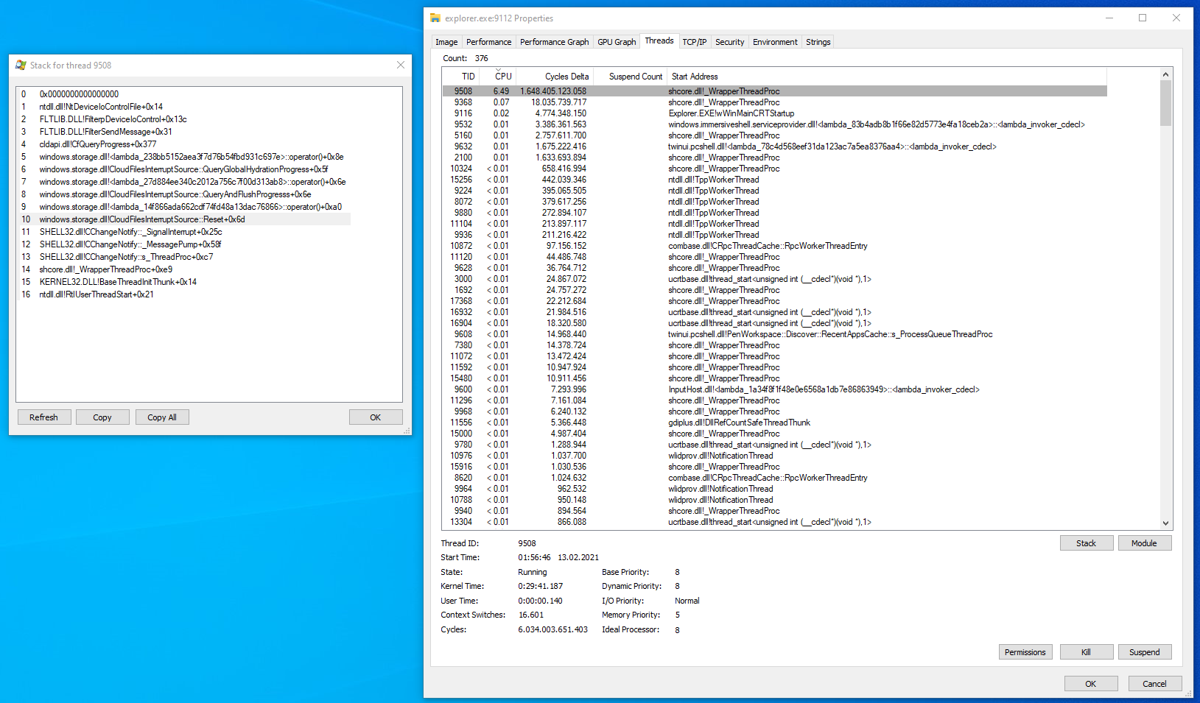Click the thread list vertical scrollbar thumb
The height and width of the screenshot is (703, 1200).
[x=1165, y=103]
